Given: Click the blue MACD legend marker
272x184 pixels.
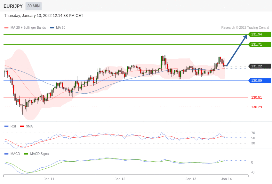Looking at the screenshot, I should (x=6, y=154).
